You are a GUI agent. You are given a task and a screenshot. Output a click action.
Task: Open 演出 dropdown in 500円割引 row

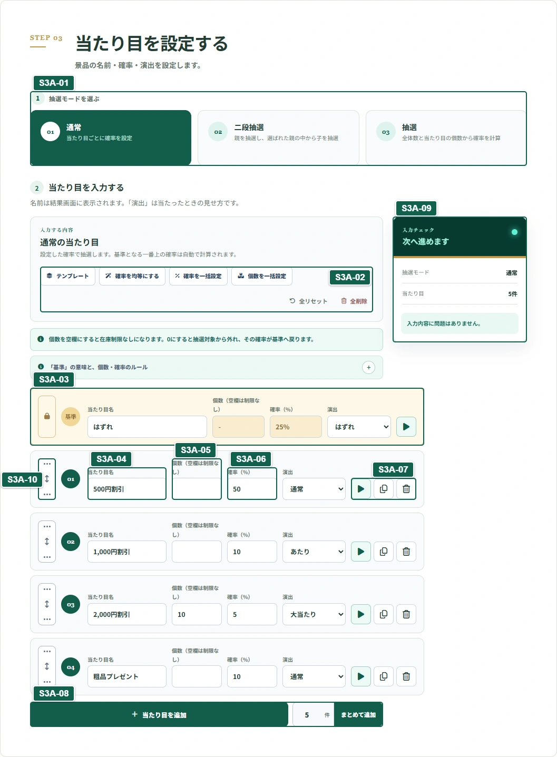[314, 489]
